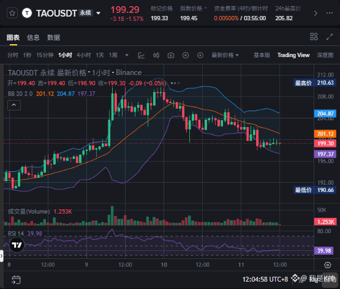The width and height of the screenshot is (340, 289).
Task: Click the chart title TAOUSDT 永续 最新价格
Action: (47, 73)
